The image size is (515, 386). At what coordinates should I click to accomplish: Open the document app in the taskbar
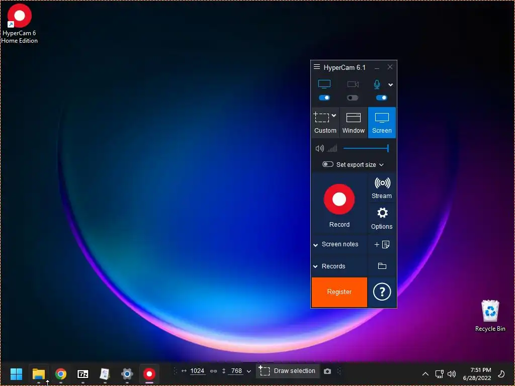coord(105,374)
